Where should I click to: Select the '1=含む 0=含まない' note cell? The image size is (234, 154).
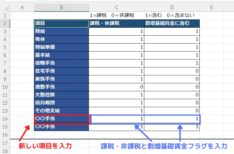tap(172, 15)
